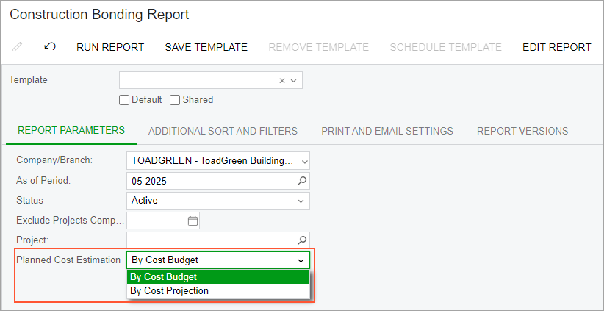604x311 pixels.
Task: Enable the Default checkbox
Action: click(123, 100)
